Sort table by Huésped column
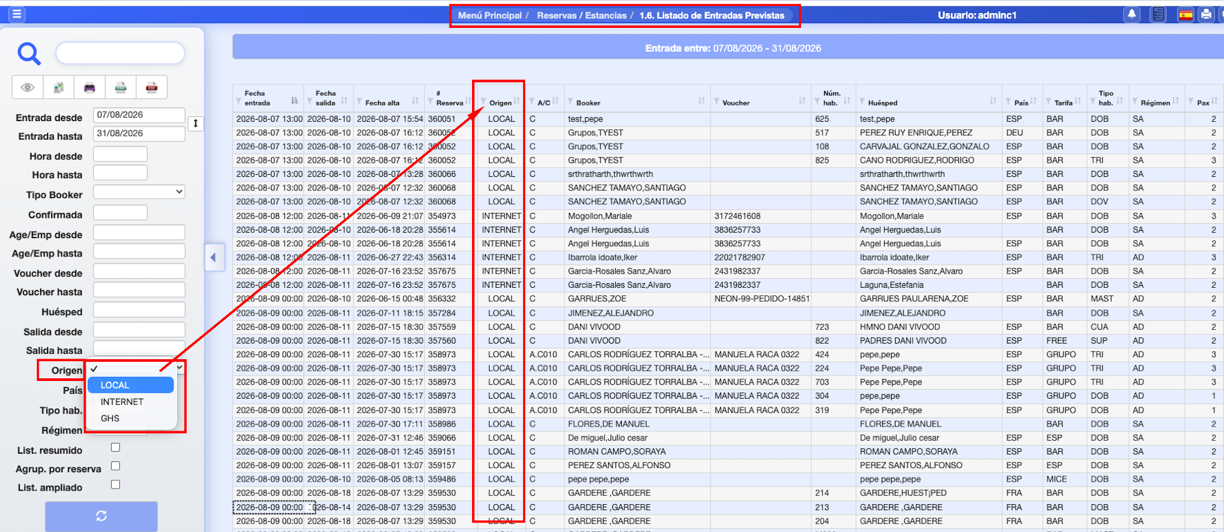This screenshot has height=532, width=1224. point(993,101)
